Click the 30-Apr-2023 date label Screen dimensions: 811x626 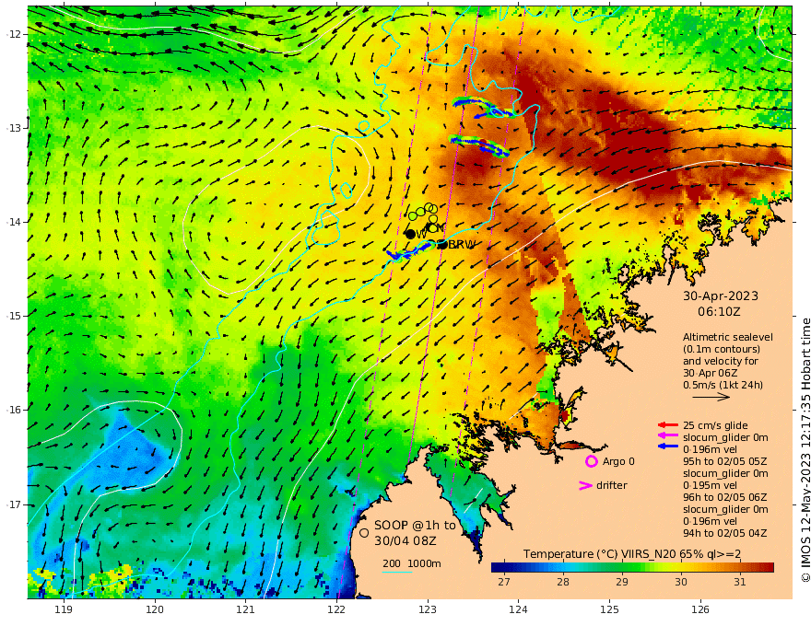[721, 296]
